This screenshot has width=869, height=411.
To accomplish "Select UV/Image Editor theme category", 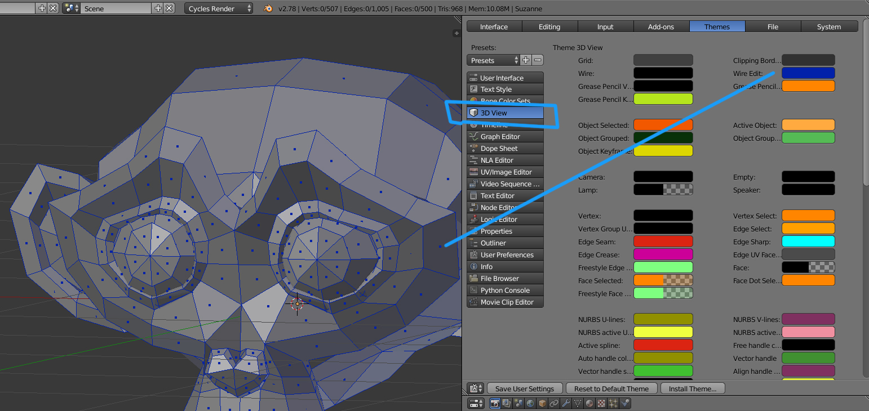I will pyautogui.click(x=505, y=172).
